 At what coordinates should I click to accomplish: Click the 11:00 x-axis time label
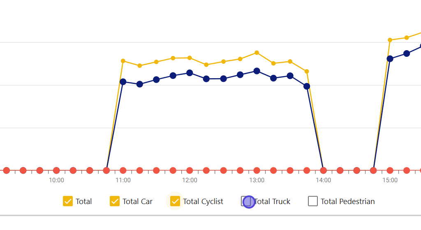coord(123,180)
